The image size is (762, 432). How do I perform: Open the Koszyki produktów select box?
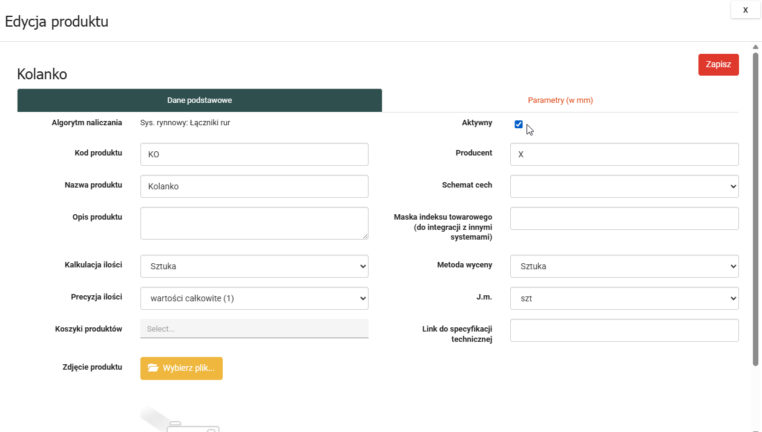pyautogui.click(x=254, y=329)
